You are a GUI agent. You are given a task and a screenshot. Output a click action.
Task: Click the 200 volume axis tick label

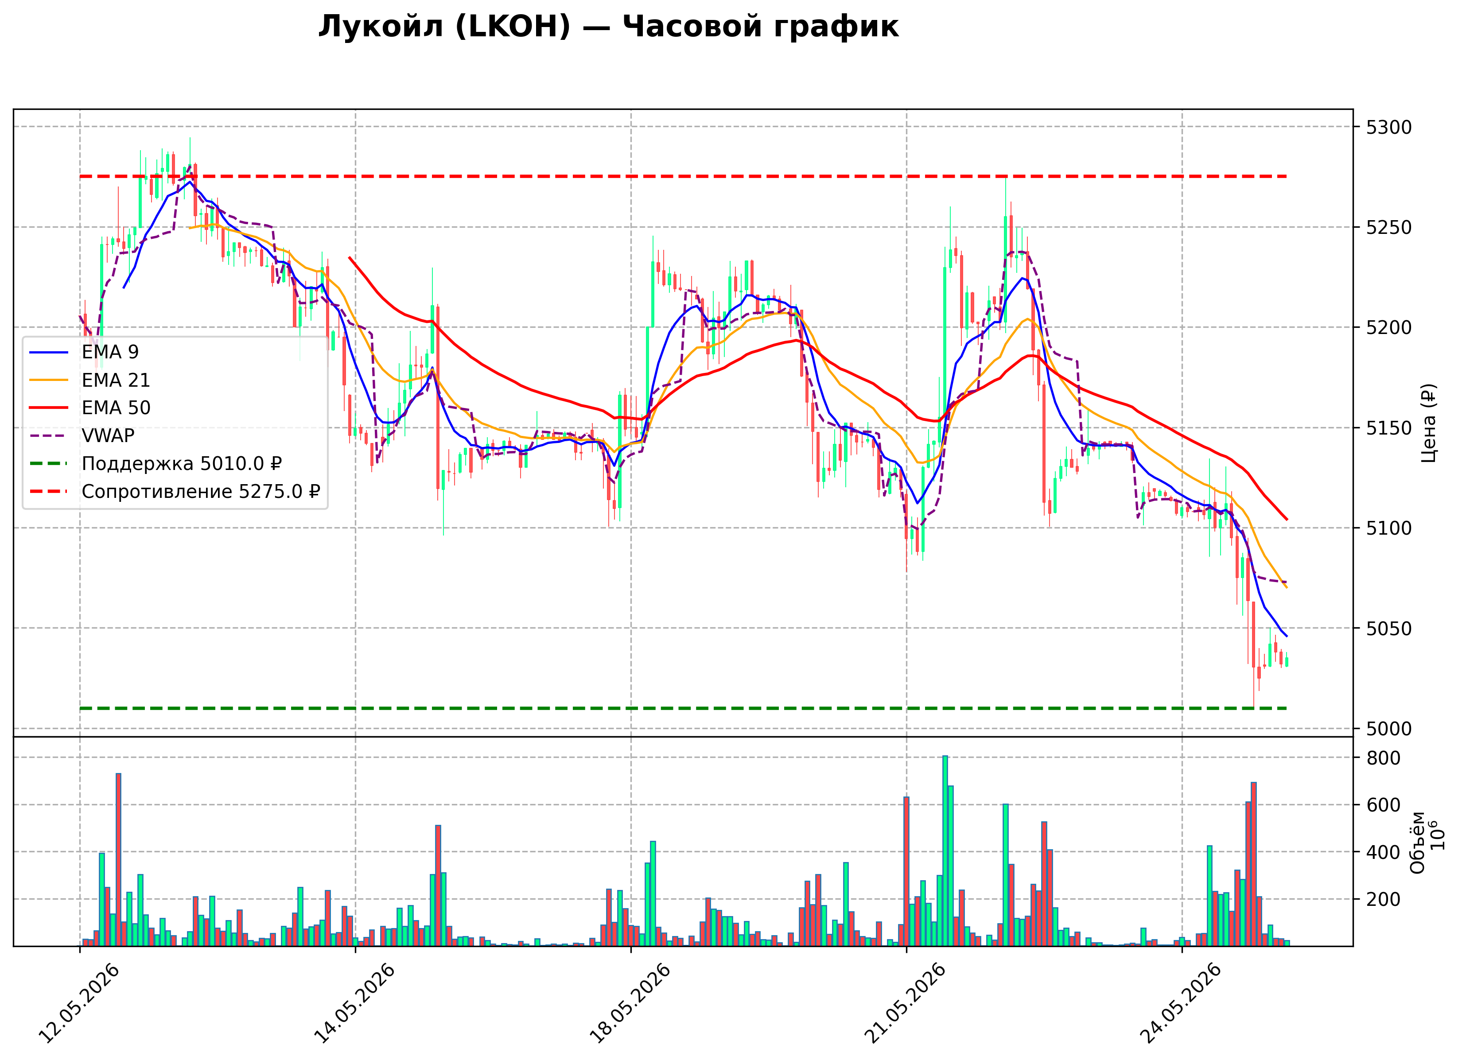click(1383, 899)
